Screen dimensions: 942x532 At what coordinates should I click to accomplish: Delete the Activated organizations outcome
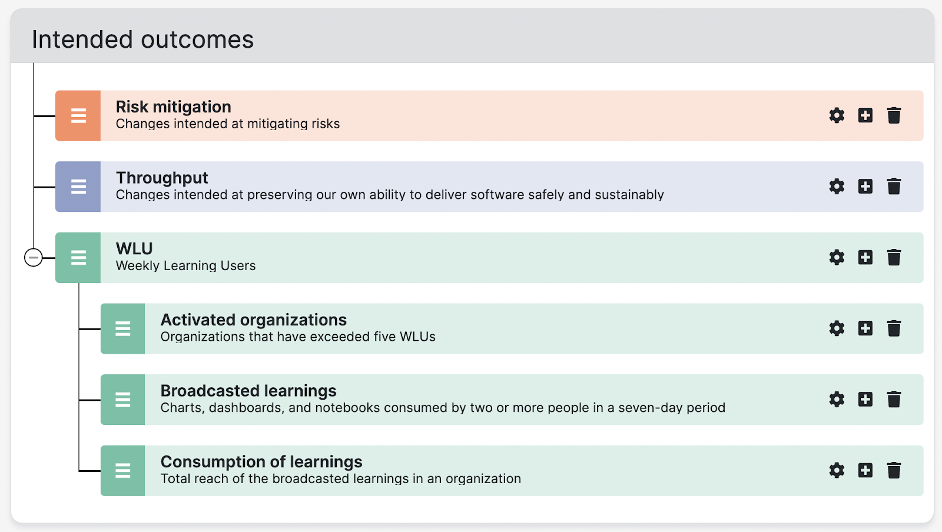tap(894, 328)
